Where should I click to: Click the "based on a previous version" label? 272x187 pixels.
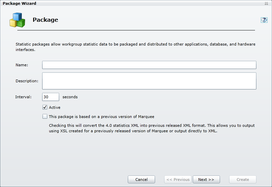pos(102,117)
